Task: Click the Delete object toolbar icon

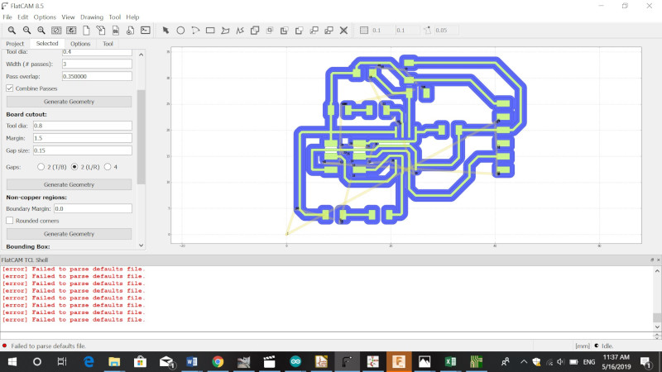Action: [x=131, y=31]
